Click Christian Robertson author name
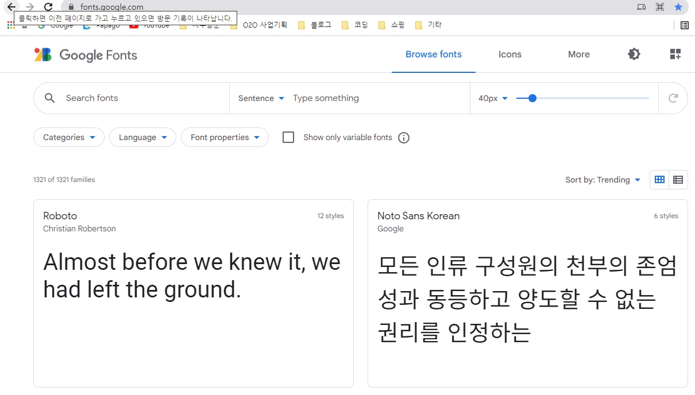The height and width of the screenshot is (395, 695). [79, 229]
